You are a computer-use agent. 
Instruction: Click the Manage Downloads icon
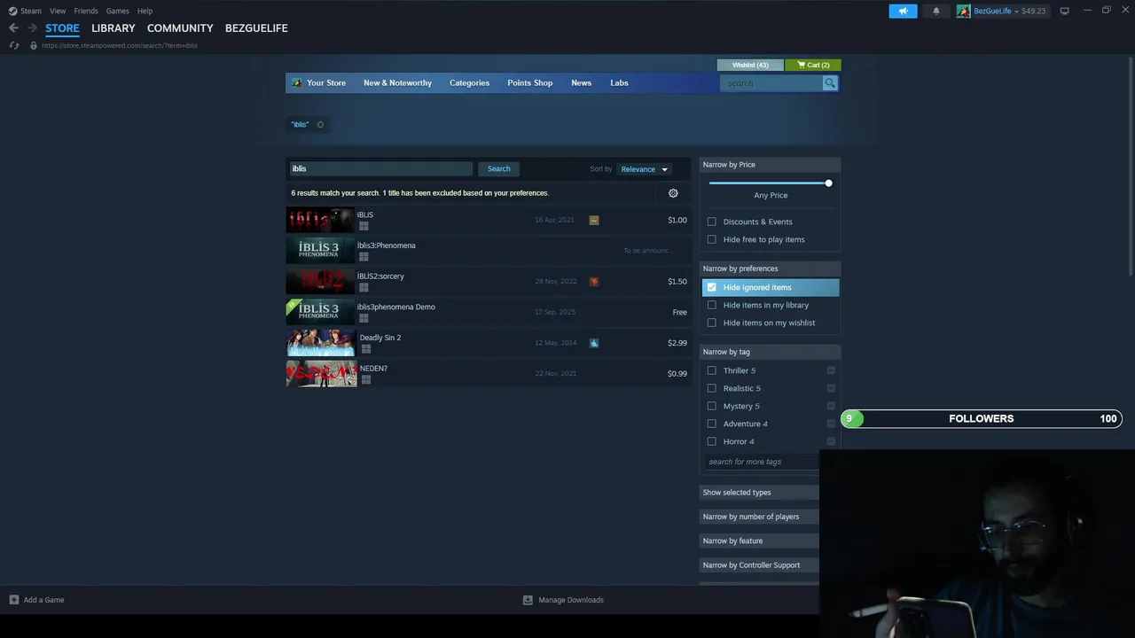528,600
